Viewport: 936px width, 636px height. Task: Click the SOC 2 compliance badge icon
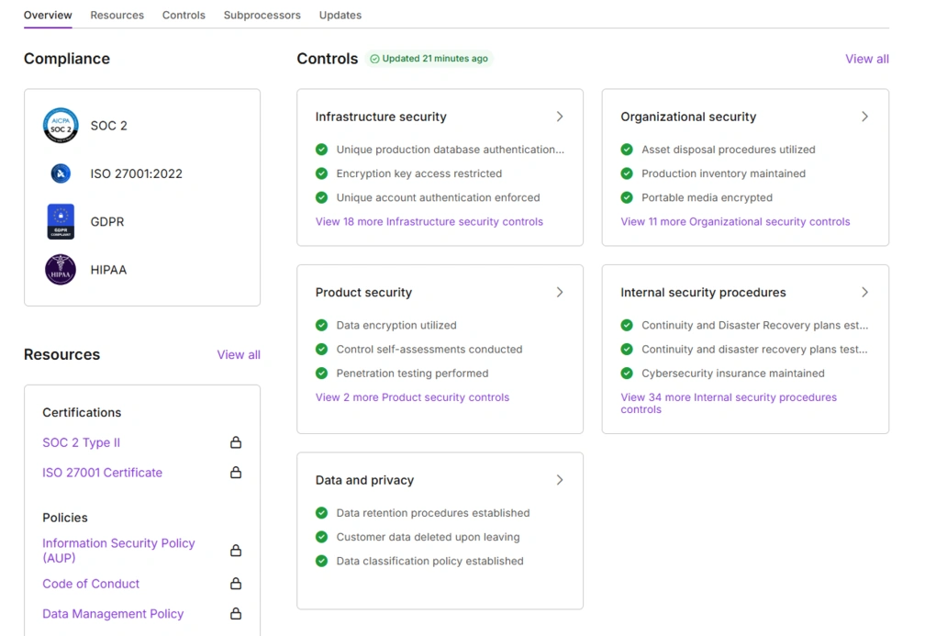(61, 125)
